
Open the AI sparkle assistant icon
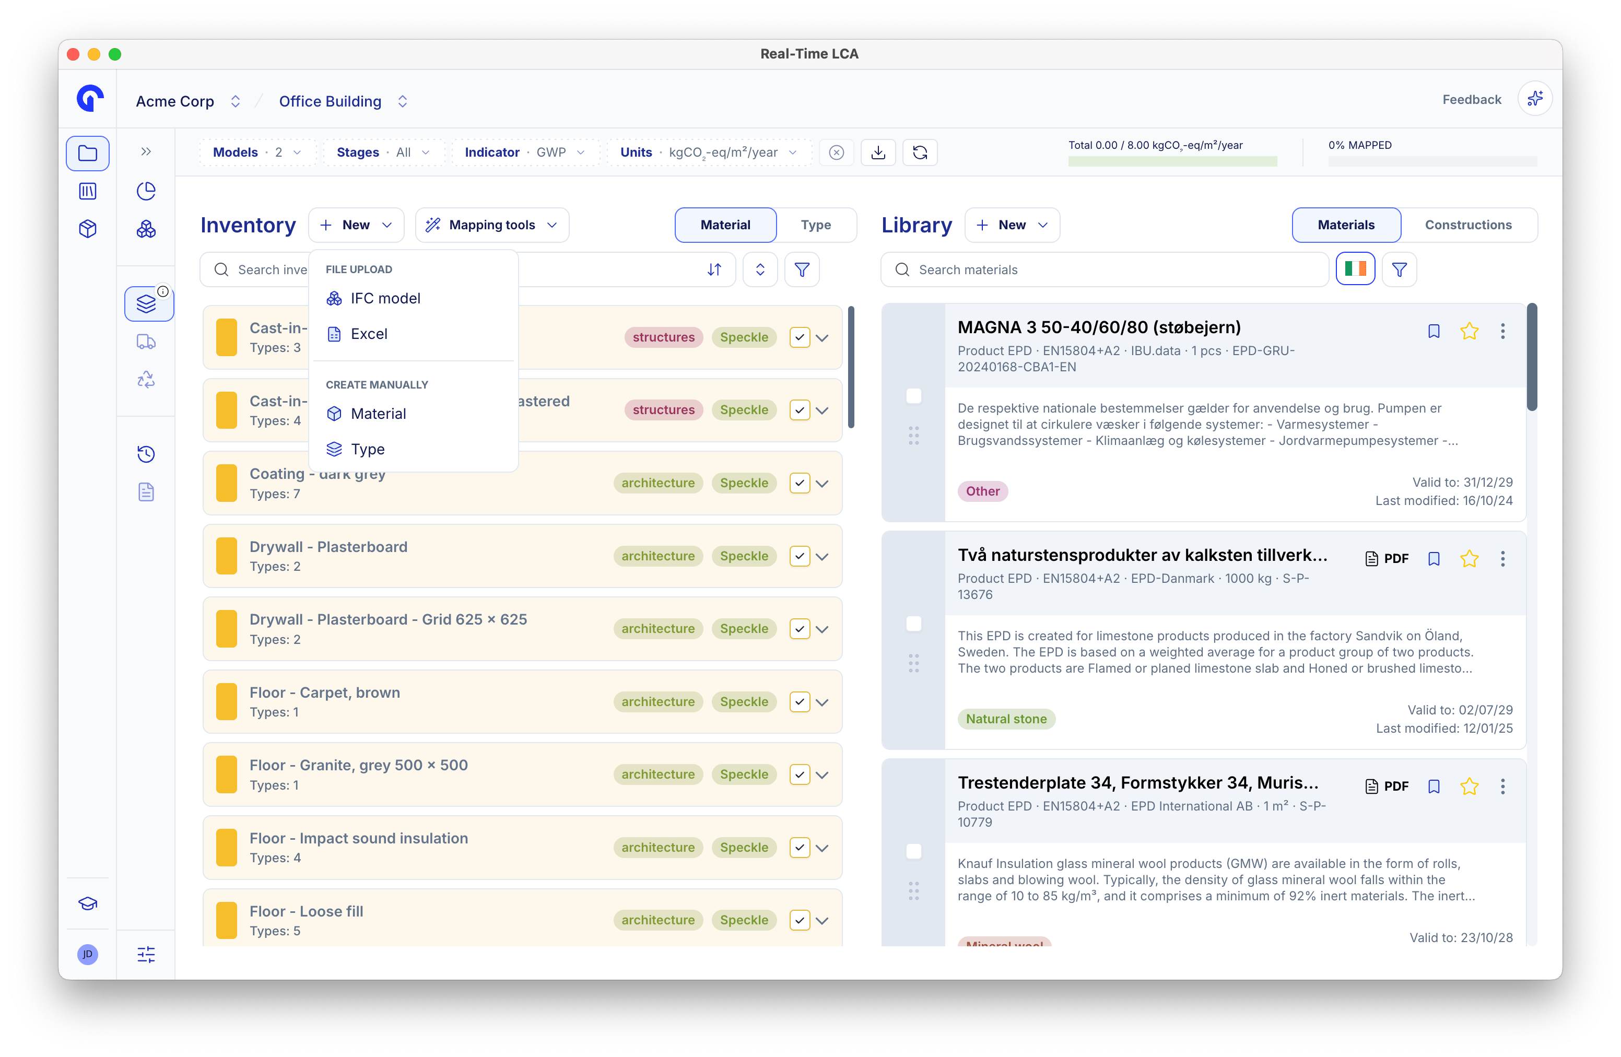(x=1534, y=99)
